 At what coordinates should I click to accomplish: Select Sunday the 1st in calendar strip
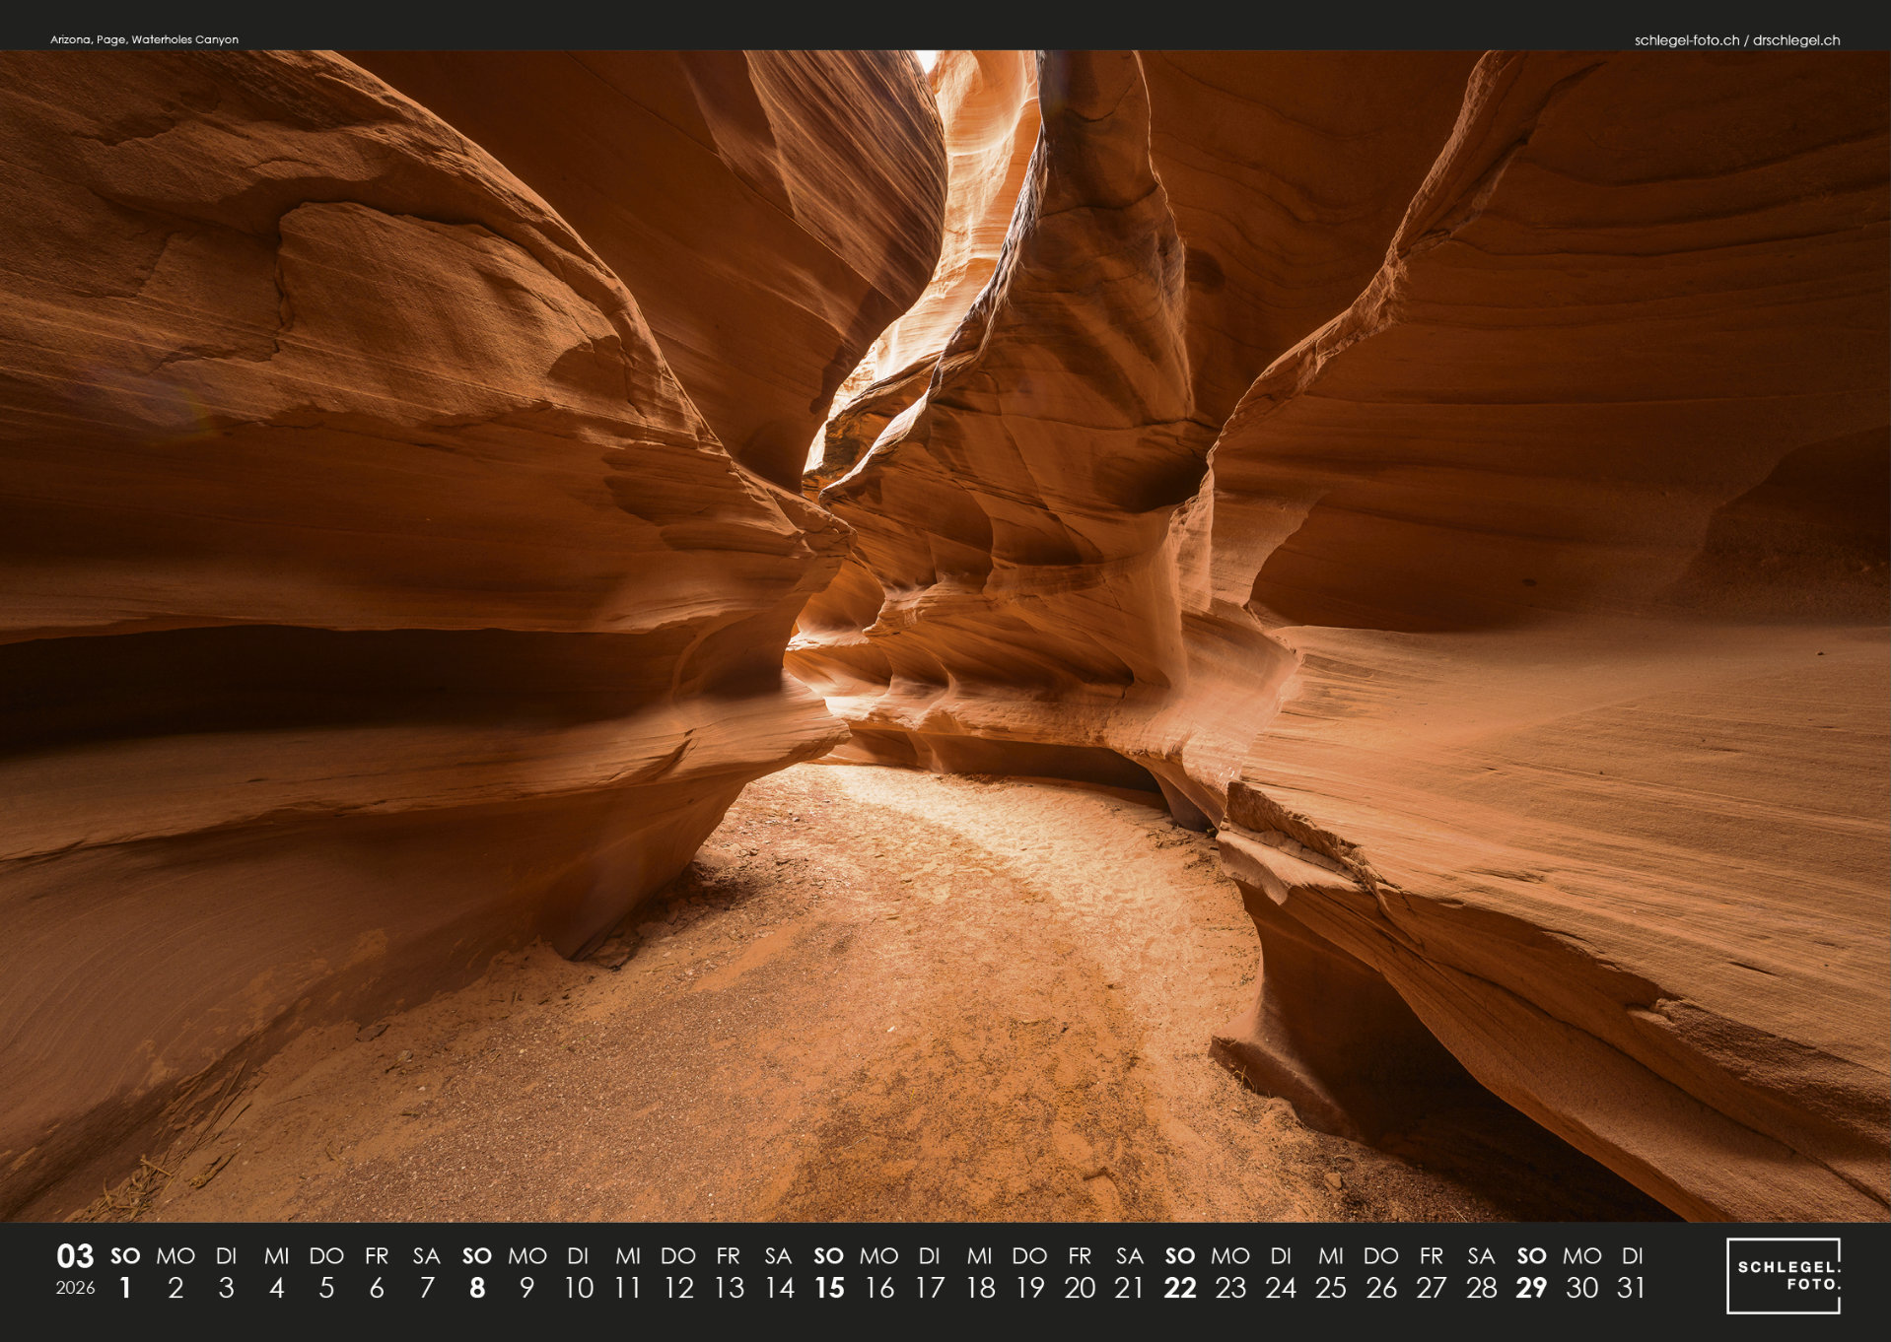(125, 1288)
